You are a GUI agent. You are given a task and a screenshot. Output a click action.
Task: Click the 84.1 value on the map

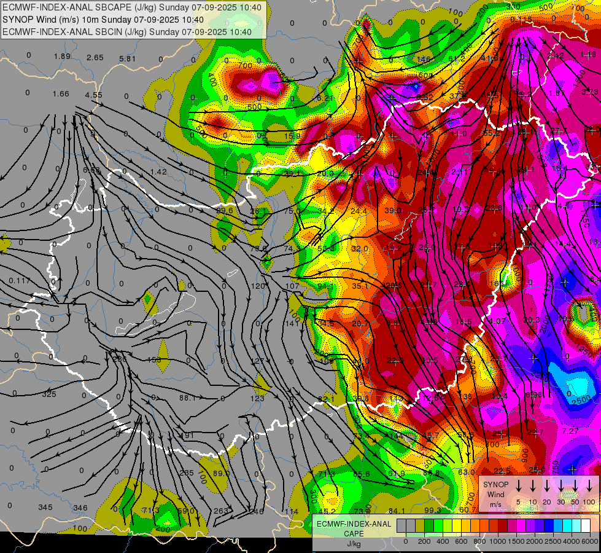(x=397, y=511)
